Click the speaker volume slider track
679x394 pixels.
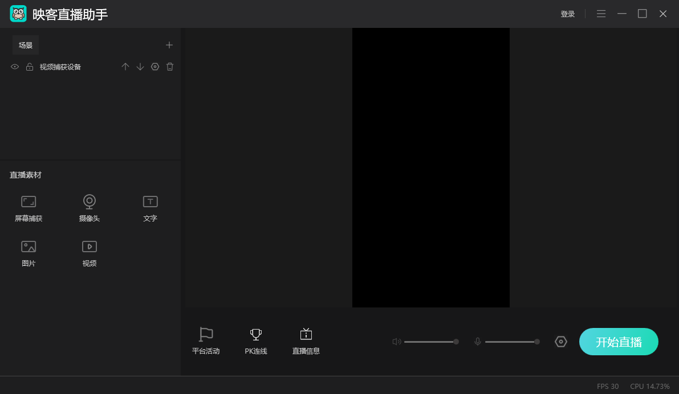pyautogui.click(x=429, y=342)
